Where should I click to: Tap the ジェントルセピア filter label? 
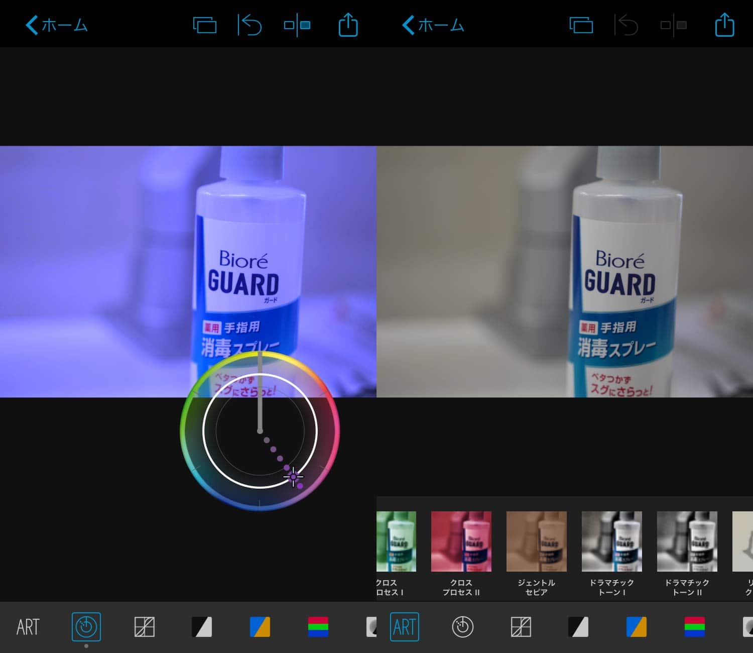537,587
